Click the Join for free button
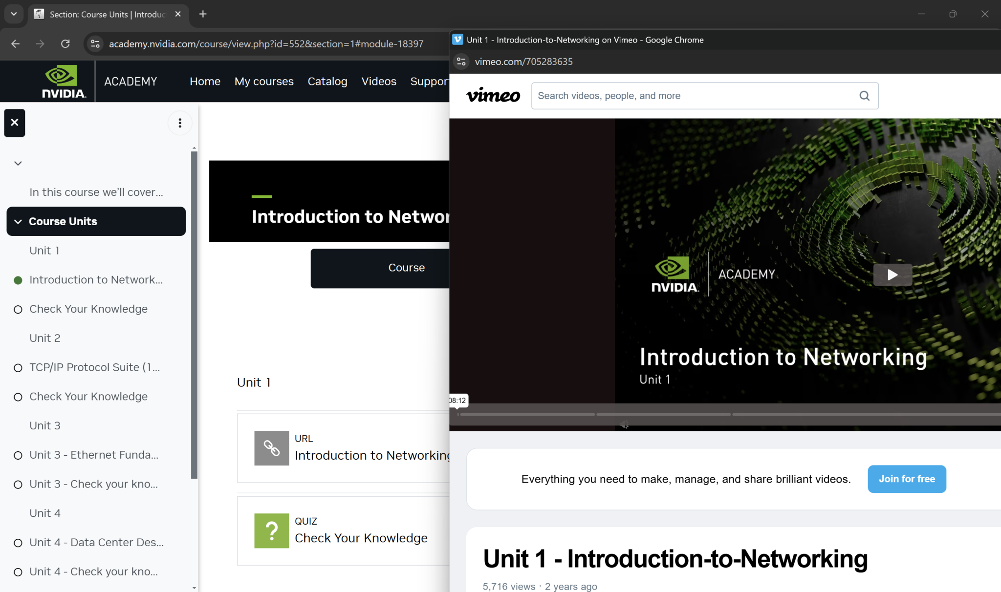Screen dimensions: 1001x592 tap(906, 479)
